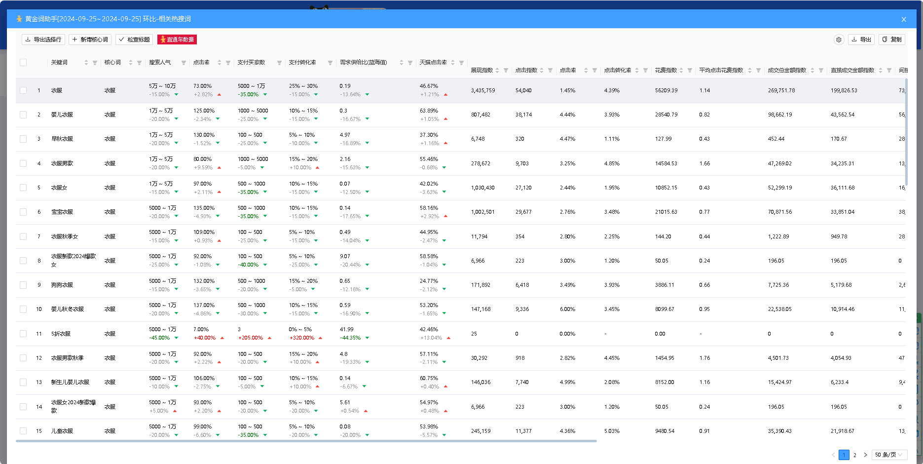The image size is (923, 464).
Task: Sort by 平均点击花费指数 column
Action: [x=750, y=71]
